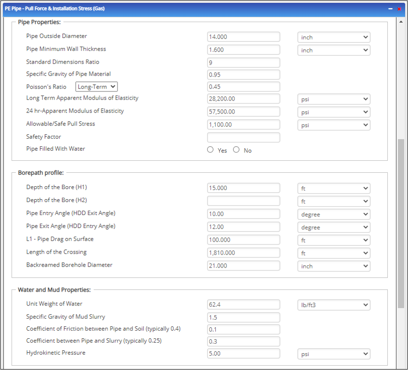
Task: Select Yes for Pipe Filled With Water
Action: click(x=211, y=150)
